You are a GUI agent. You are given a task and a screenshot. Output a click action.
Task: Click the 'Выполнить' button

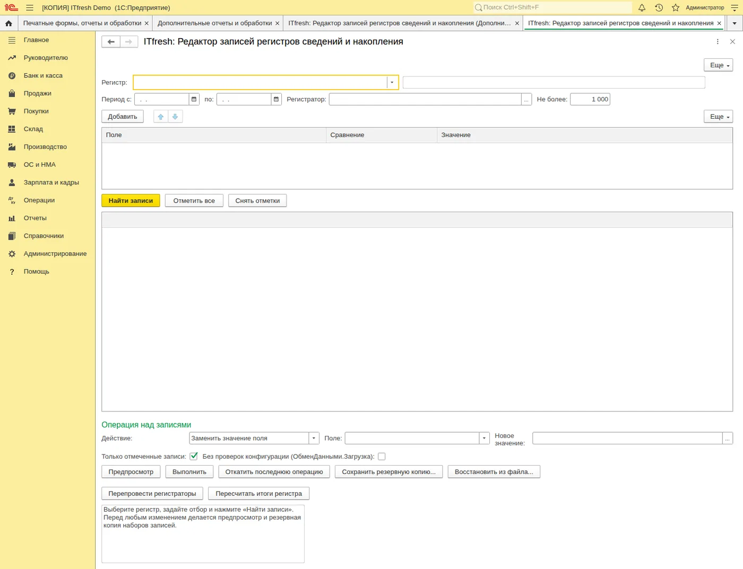[x=189, y=472]
